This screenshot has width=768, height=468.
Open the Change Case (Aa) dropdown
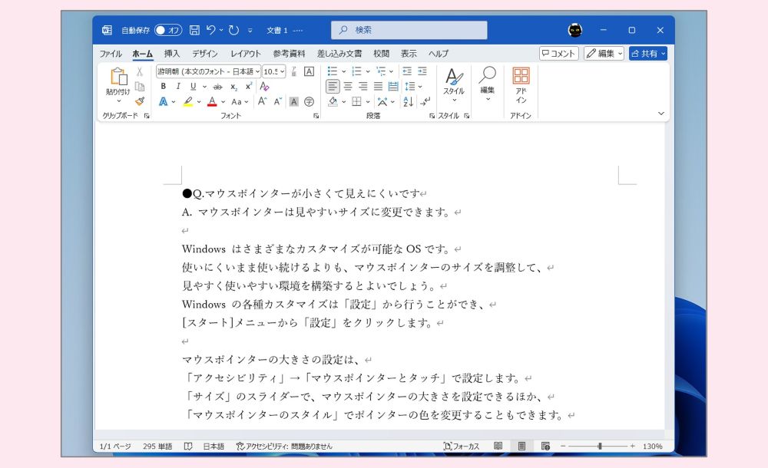240,102
